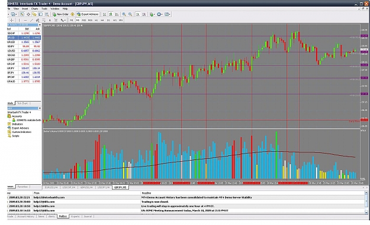Open the View menu
This screenshot has height=225, width=370.
click(x=16, y=9)
